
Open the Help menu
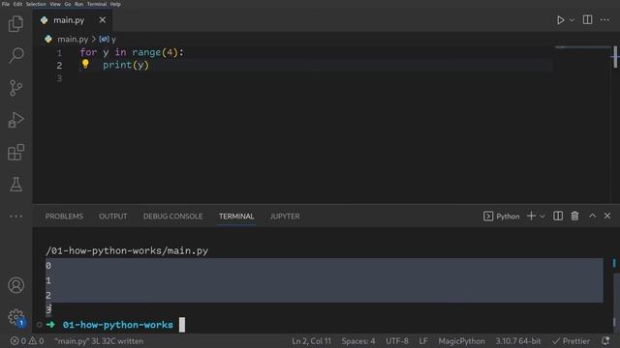point(115,4)
